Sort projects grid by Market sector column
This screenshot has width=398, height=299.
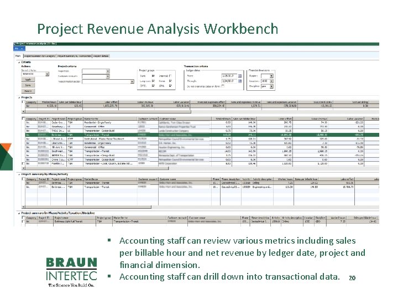point(110,118)
